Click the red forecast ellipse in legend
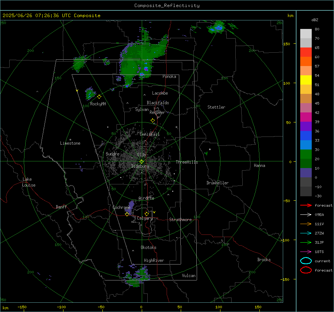Image resolution: width=334 pixels, height=312 pixels. click(306, 270)
